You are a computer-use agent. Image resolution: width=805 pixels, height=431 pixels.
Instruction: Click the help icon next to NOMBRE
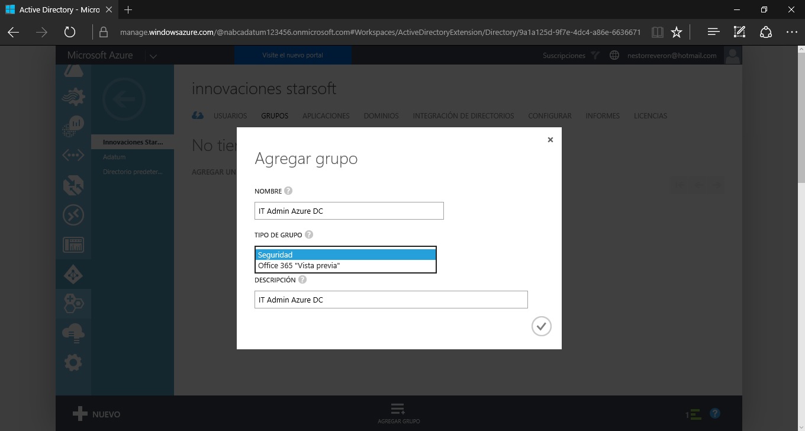288,191
